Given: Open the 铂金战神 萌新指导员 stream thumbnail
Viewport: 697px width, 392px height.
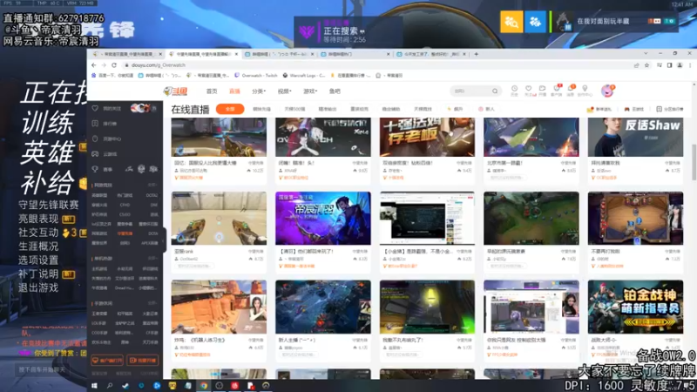Looking at the screenshot, I should (x=635, y=307).
